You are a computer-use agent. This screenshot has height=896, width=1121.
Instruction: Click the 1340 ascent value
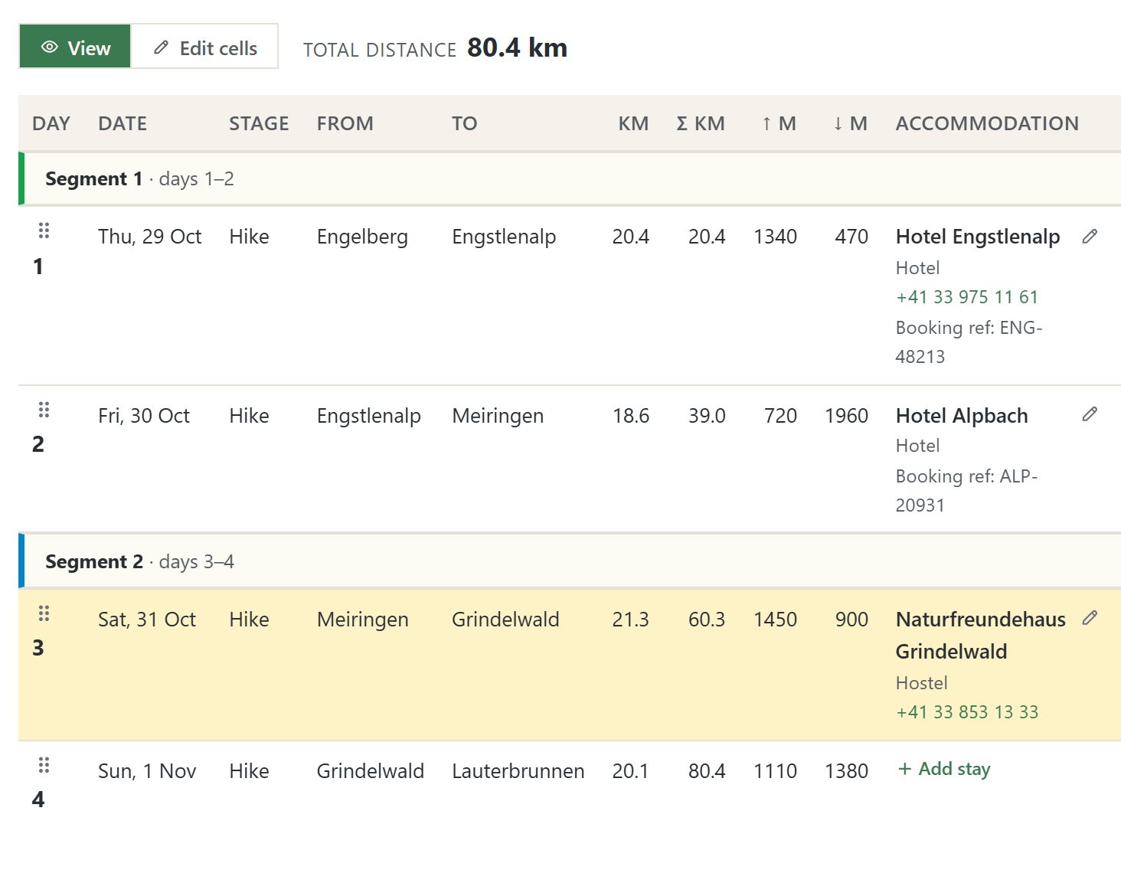point(776,237)
